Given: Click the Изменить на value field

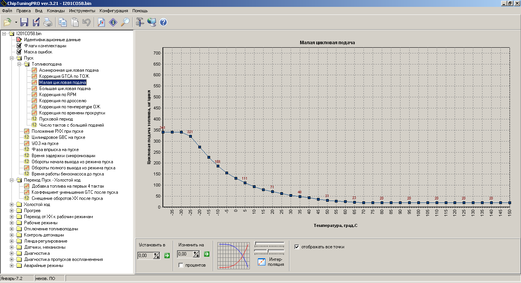Looking at the screenshot, I should click(x=185, y=254).
